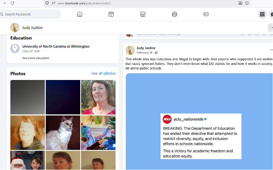
Task: Open the dark navy photo thumbnail
Action: pos(63,97)
